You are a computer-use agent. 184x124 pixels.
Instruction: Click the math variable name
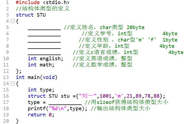(46, 65)
